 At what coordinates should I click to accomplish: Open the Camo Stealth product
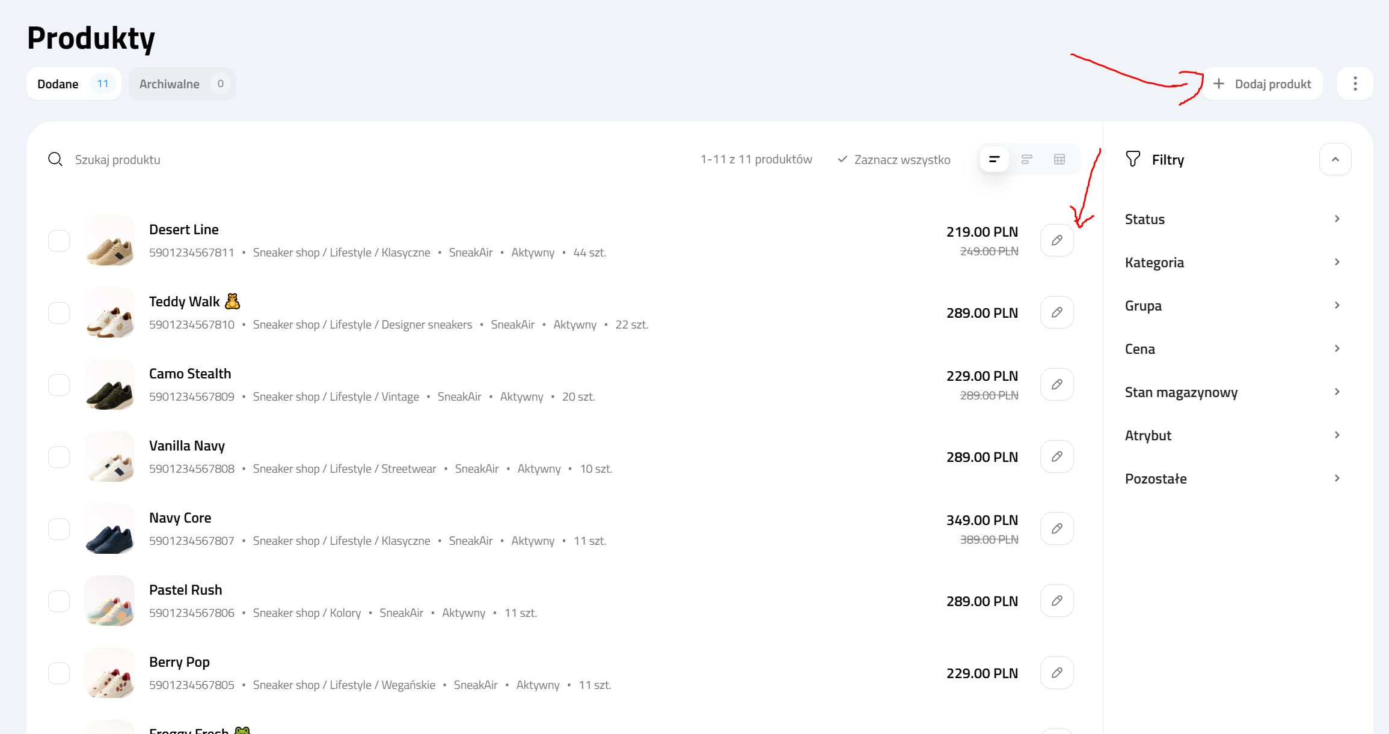pyautogui.click(x=190, y=373)
